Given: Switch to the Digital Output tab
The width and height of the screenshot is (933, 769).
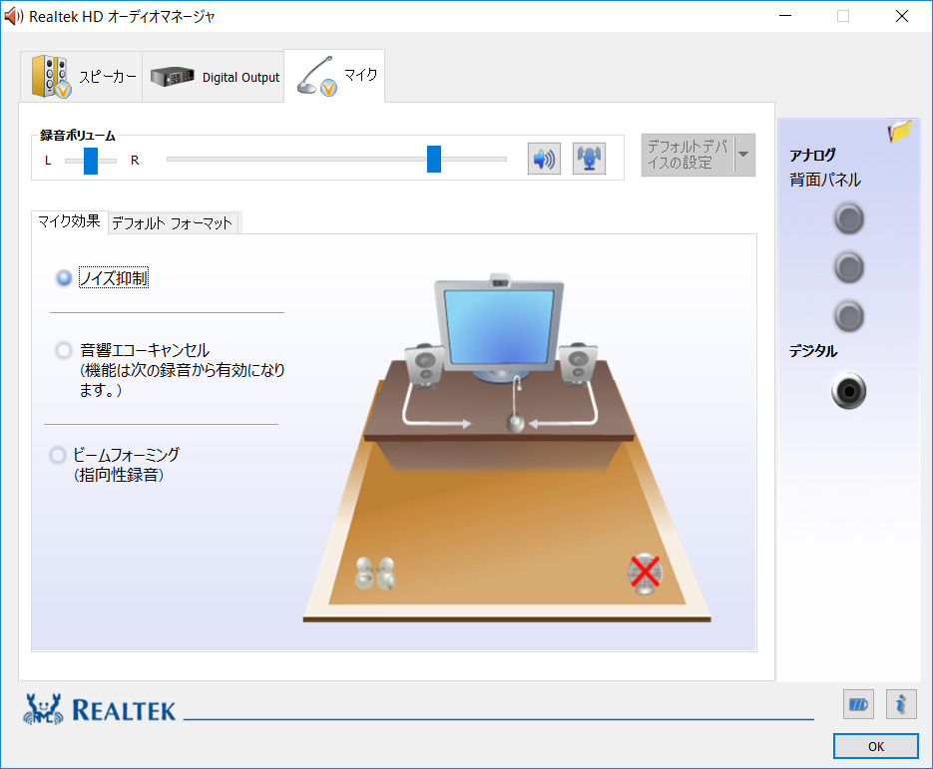Looking at the screenshot, I should [214, 77].
